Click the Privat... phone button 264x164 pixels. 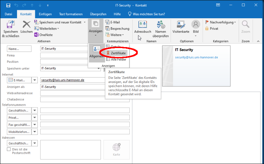click(x=19, y=118)
